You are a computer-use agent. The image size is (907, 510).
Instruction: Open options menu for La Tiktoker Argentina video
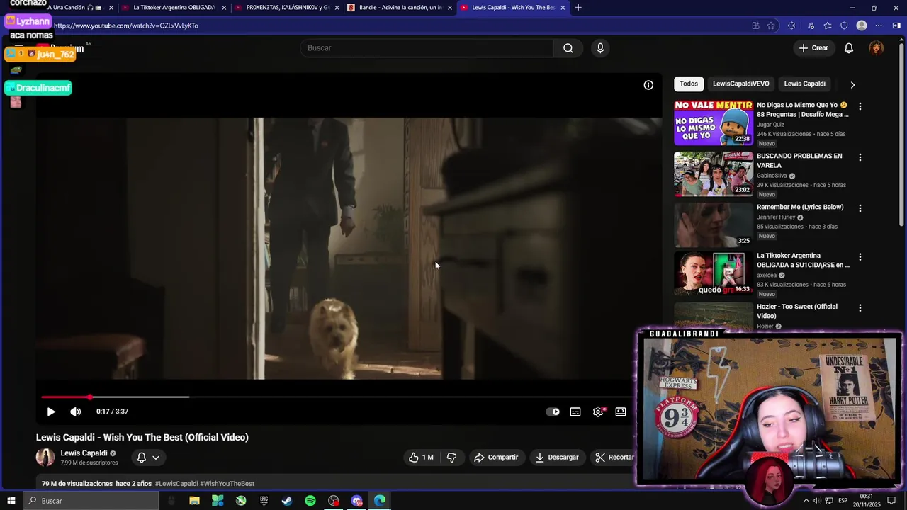(860, 257)
